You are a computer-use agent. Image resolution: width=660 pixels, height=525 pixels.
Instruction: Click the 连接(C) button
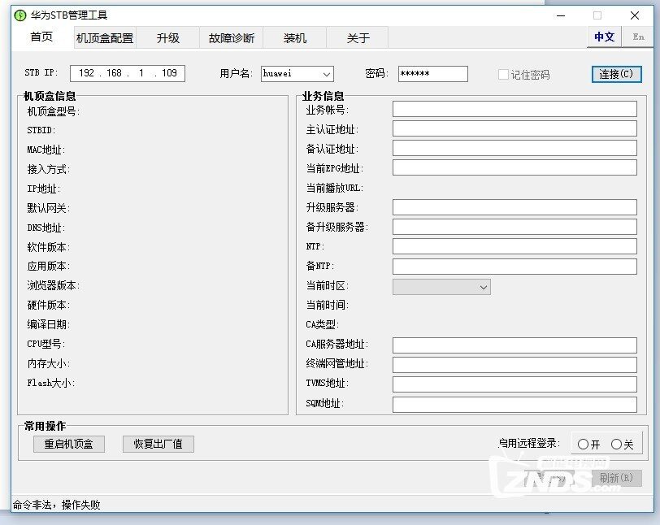coord(616,74)
